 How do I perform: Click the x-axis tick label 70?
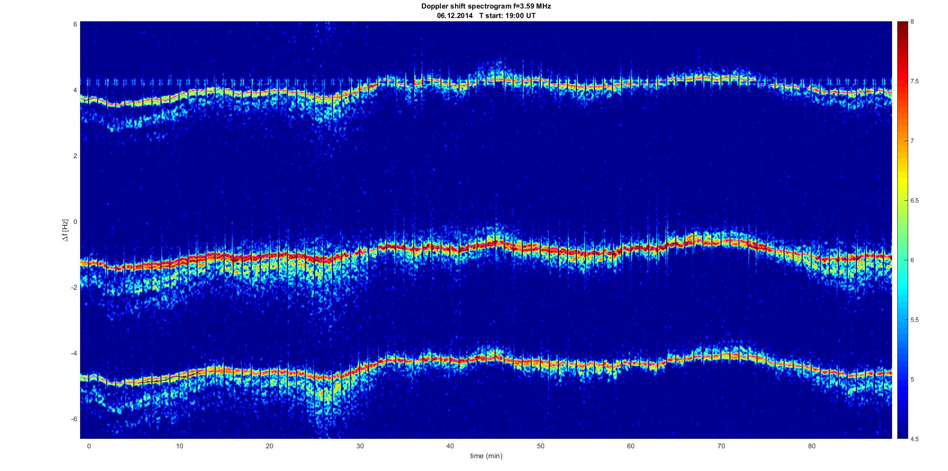721,446
